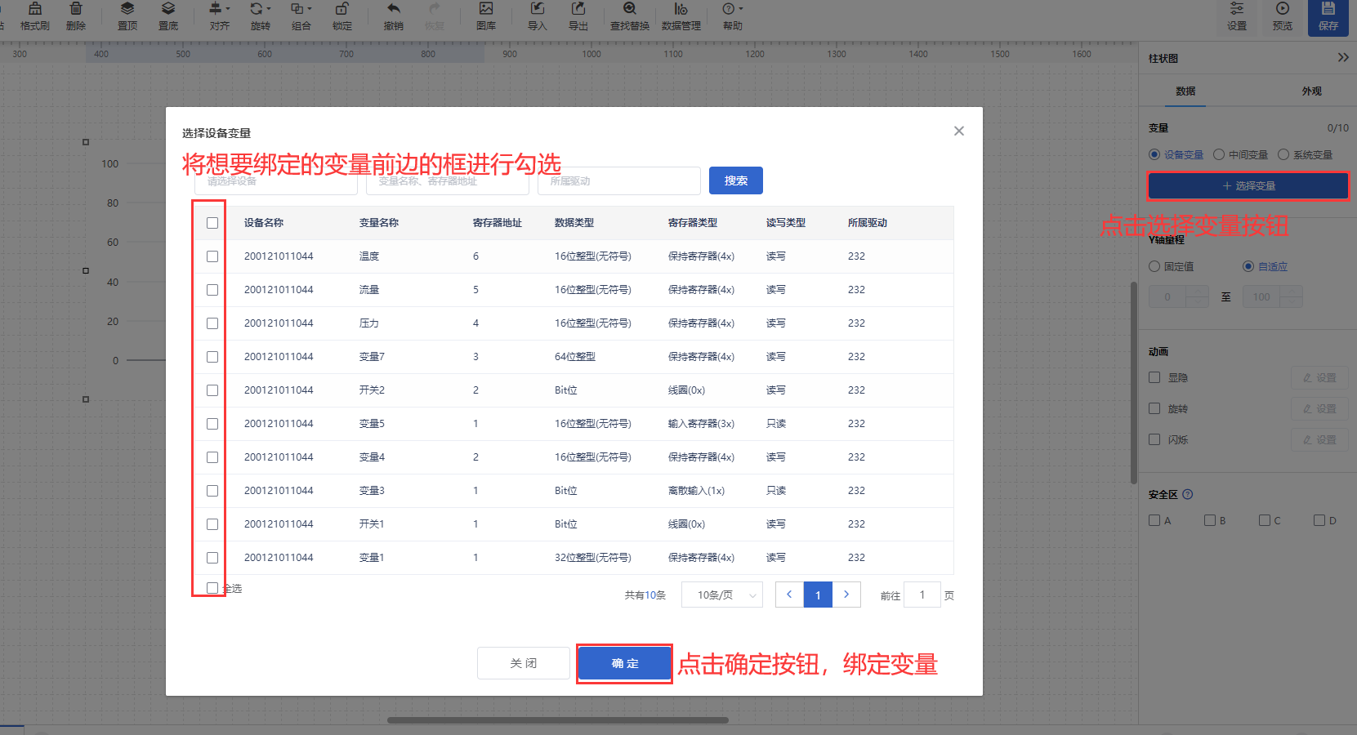Click the 确定 confirm button

(624, 663)
